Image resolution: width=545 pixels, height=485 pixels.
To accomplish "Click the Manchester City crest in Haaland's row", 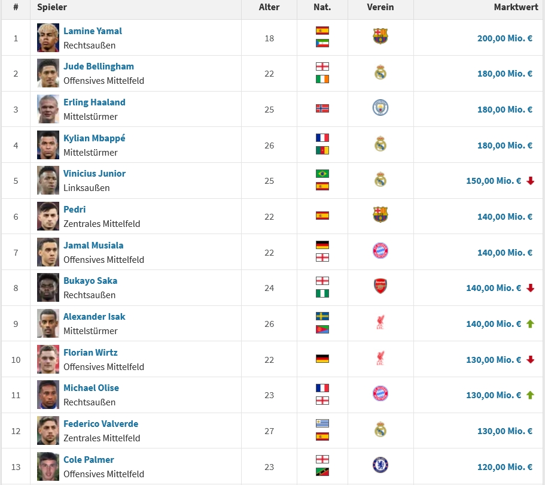I will (380, 108).
